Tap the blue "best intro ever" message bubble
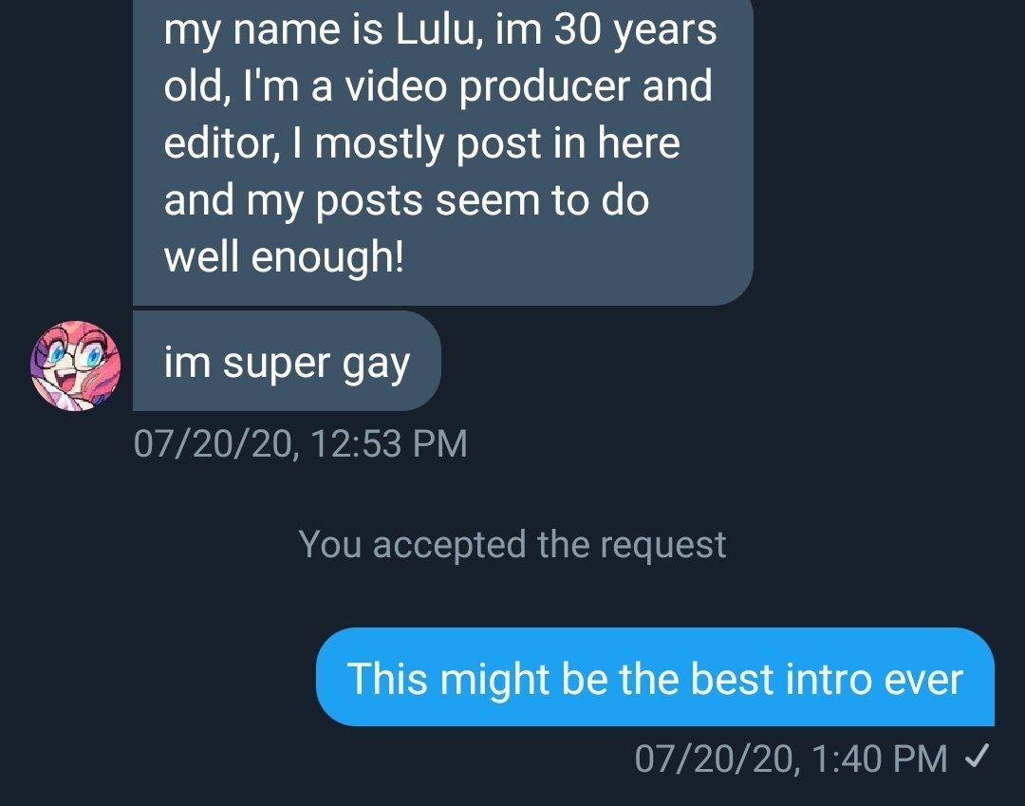 [x=655, y=677]
